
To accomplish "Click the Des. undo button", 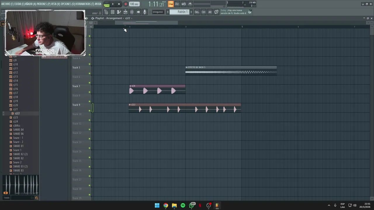I will point(197,12).
